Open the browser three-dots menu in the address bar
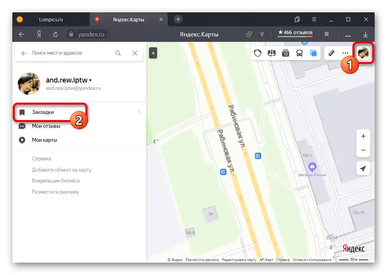This screenshot has width=387, height=275. (348, 36)
